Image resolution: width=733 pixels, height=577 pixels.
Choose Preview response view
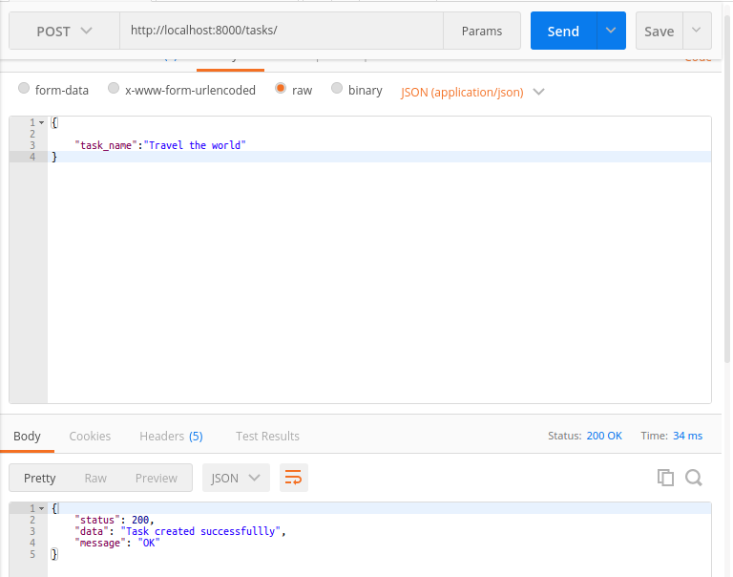pos(157,478)
